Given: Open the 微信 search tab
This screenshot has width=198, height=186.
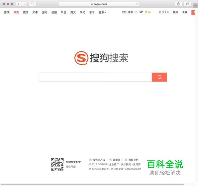Looking at the screenshot, I should point(26,12).
